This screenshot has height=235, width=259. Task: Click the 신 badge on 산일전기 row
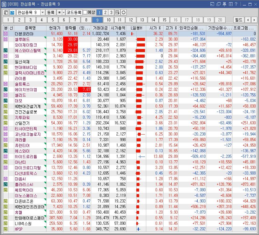pyautogui.click(x=6, y=123)
